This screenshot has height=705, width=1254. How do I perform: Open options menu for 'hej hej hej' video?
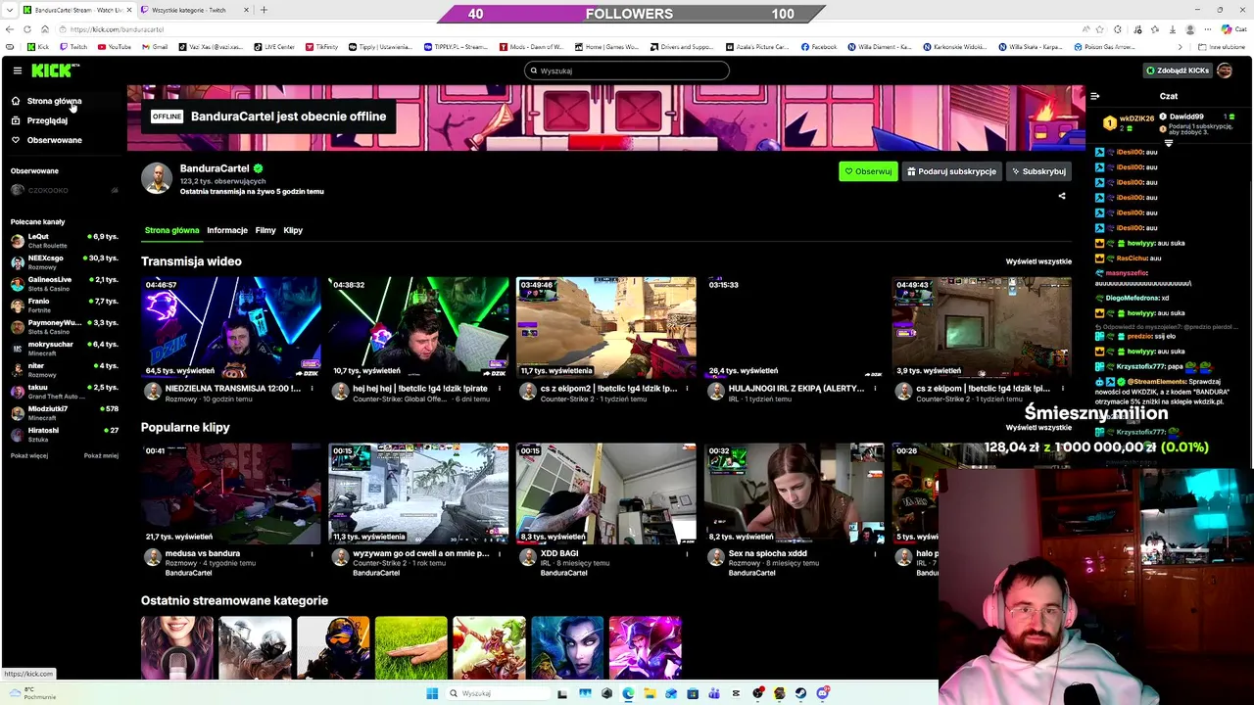[x=499, y=389]
